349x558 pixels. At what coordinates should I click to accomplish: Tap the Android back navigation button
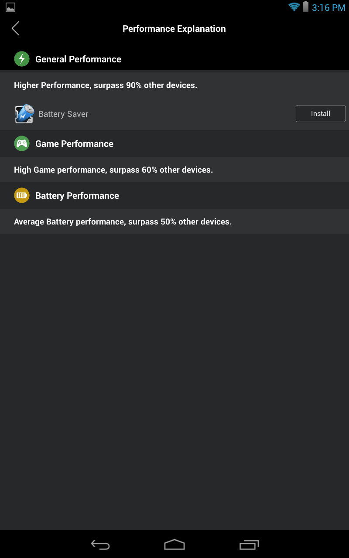click(x=100, y=544)
